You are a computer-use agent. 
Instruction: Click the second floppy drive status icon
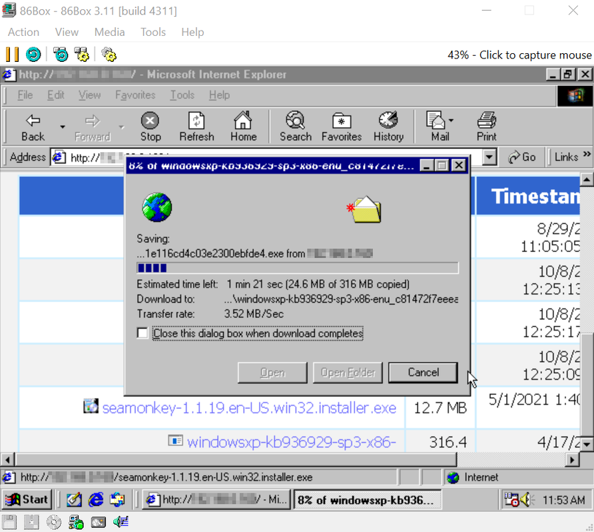pos(31,522)
